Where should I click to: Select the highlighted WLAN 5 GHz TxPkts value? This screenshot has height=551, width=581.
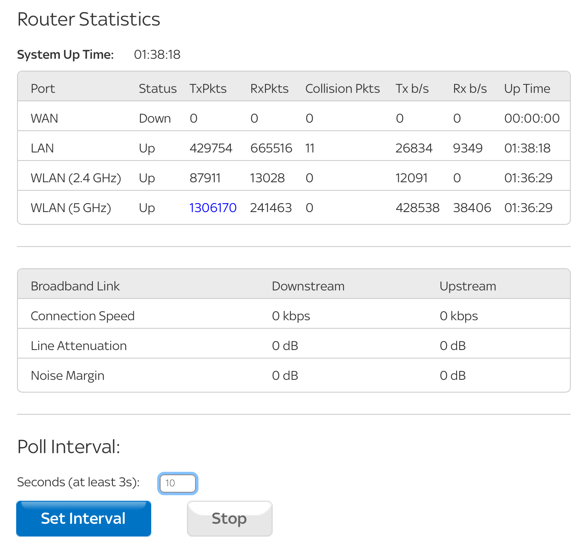click(x=213, y=208)
